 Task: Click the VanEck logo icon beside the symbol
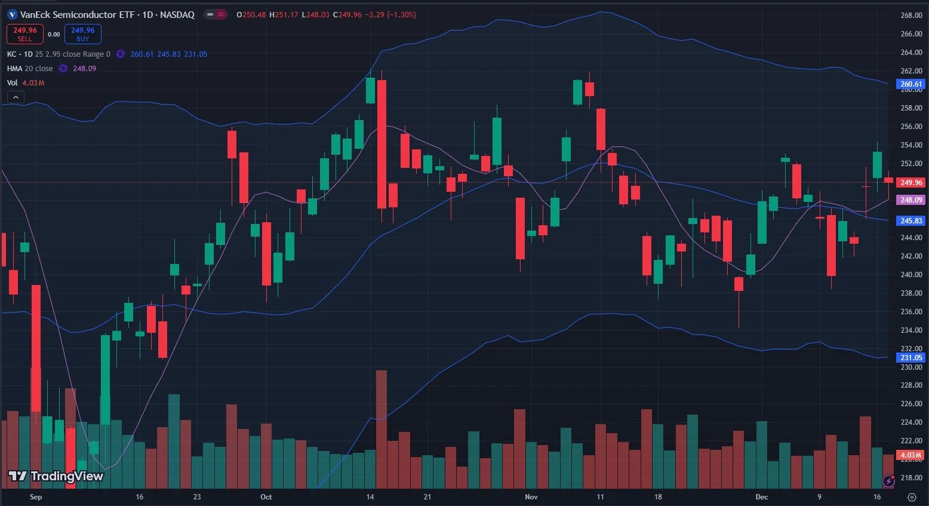[x=13, y=14]
